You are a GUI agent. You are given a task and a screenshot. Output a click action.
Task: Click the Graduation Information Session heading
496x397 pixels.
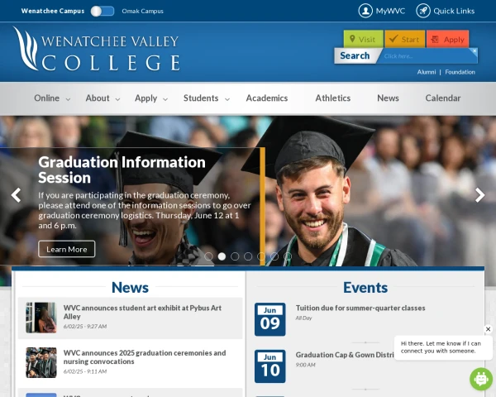[x=122, y=170]
